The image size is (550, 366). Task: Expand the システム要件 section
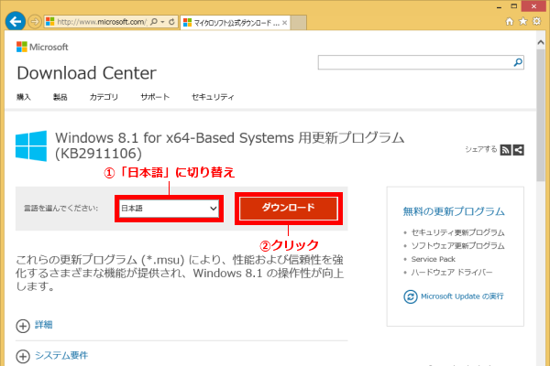click(x=23, y=356)
